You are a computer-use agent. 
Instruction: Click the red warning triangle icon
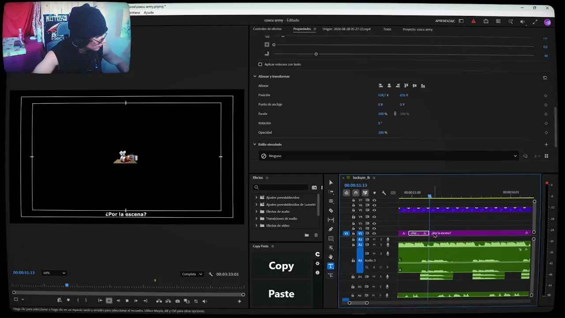click(x=473, y=21)
